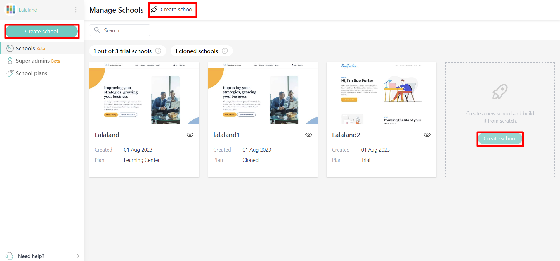Click the Lalaland colorful grid logo icon
The image size is (560, 261).
(x=11, y=10)
